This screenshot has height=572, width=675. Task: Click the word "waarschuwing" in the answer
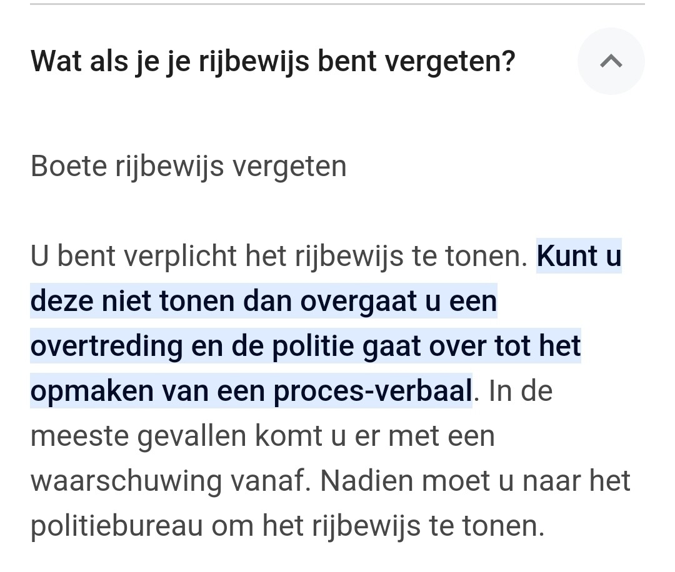[126, 481]
